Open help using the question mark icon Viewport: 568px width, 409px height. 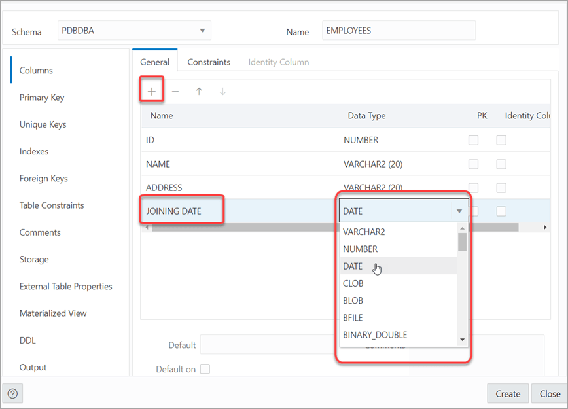point(12,393)
